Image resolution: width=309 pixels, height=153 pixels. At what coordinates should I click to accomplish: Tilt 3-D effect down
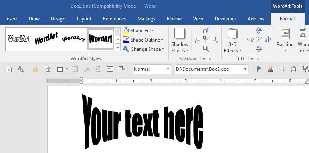click(x=259, y=48)
